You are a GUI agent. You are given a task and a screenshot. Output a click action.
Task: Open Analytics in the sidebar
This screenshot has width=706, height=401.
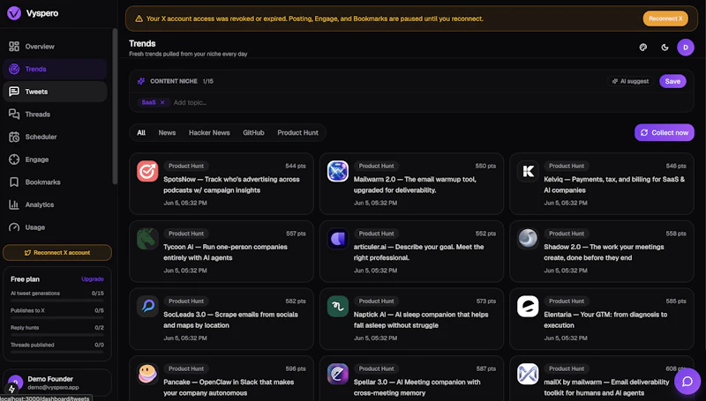click(55, 204)
